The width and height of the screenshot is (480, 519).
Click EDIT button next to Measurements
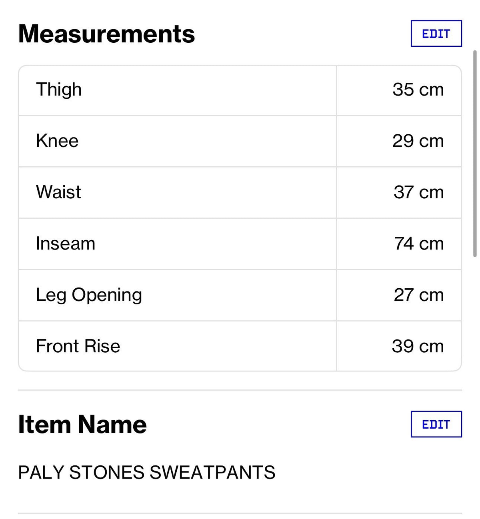click(436, 34)
